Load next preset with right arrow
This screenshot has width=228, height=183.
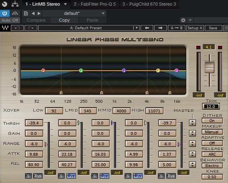click(x=161, y=28)
